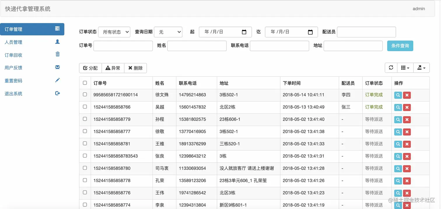The width and height of the screenshot is (441, 209).
Task: Open the 查询日期 date type dropdown
Action: 168,32
